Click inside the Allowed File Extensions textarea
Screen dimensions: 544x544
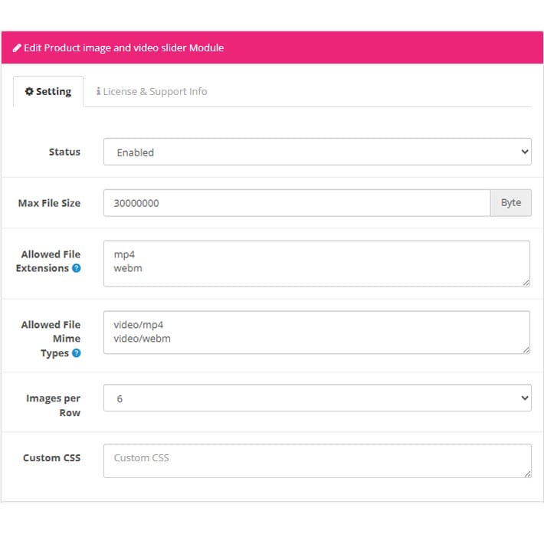(x=316, y=263)
